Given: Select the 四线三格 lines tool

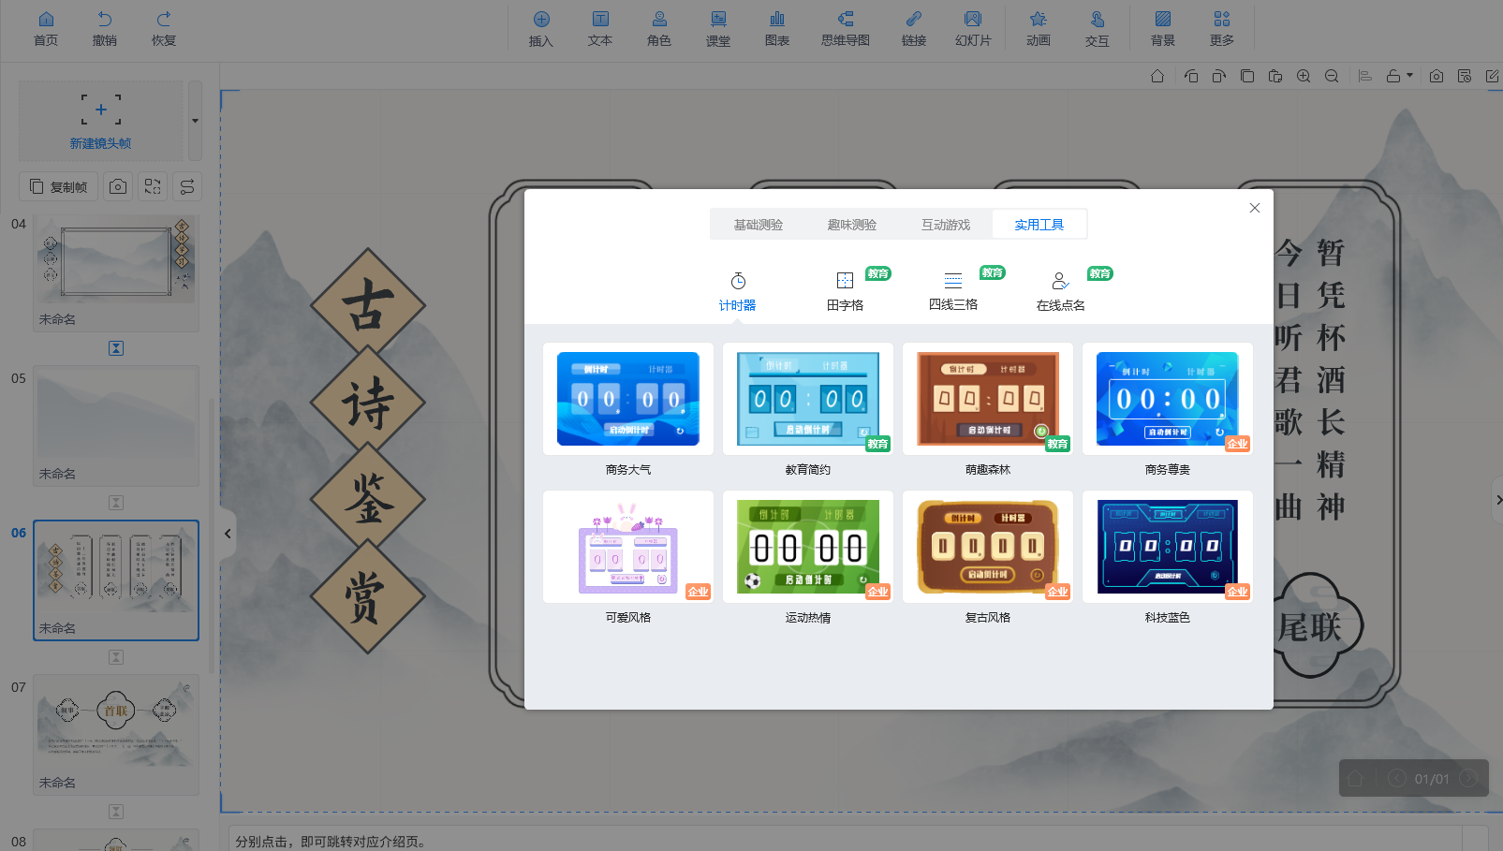Looking at the screenshot, I should tap(953, 292).
